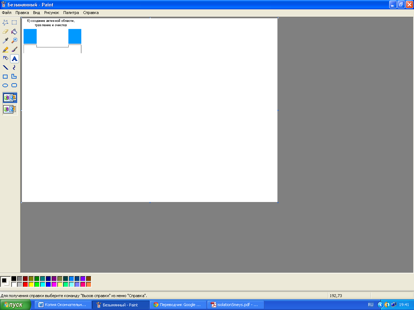This screenshot has width=414, height=310.
Task: Click caption text 'создание активной области'
Action: [52, 20]
